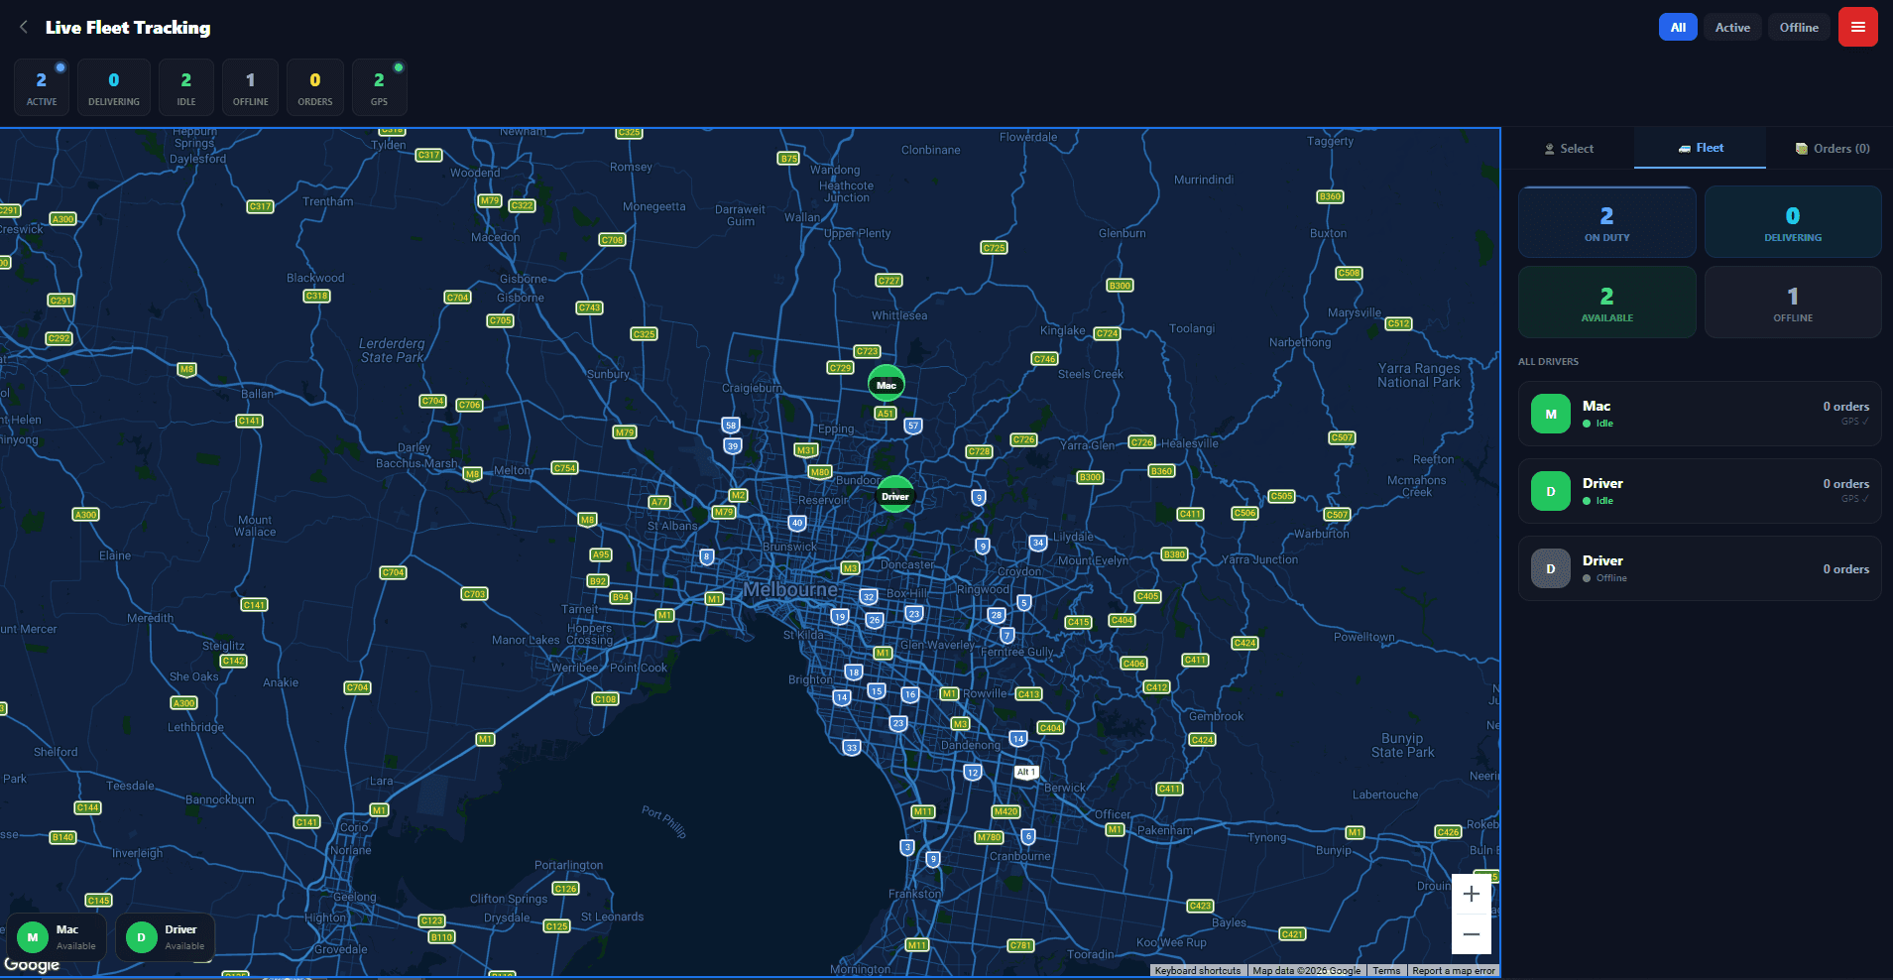Switch to the Select tab

(x=1570, y=148)
